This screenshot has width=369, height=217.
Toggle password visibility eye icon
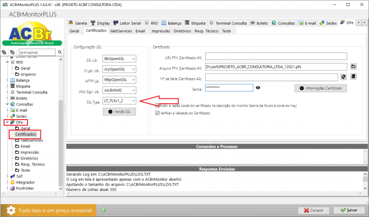coord(258,88)
